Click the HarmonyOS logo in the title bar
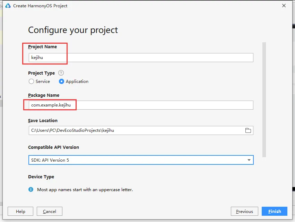The image size is (295, 222). click(x=8, y=6)
